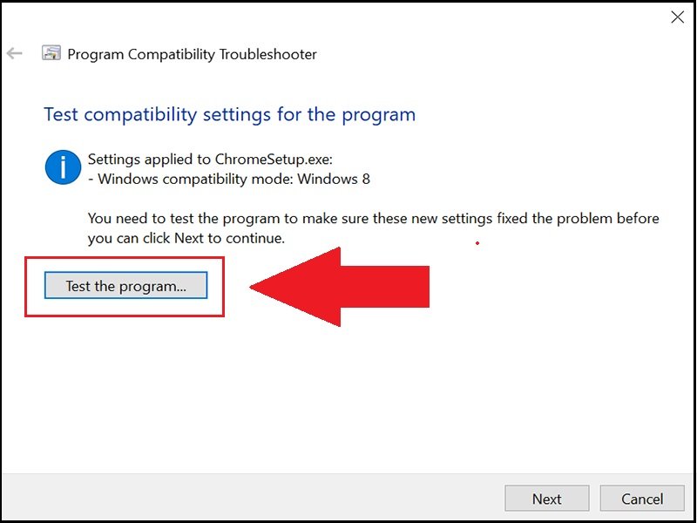Launch Test the program... button
The height and width of the screenshot is (523, 697).
coord(125,286)
